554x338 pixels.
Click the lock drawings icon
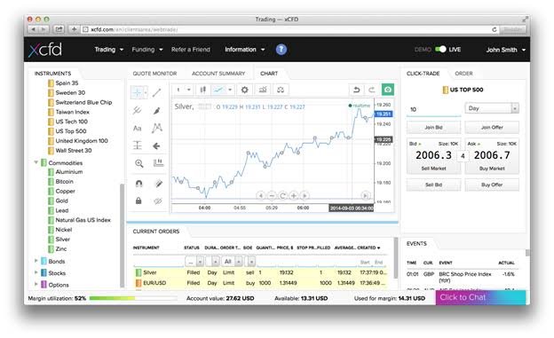pos(138,200)
